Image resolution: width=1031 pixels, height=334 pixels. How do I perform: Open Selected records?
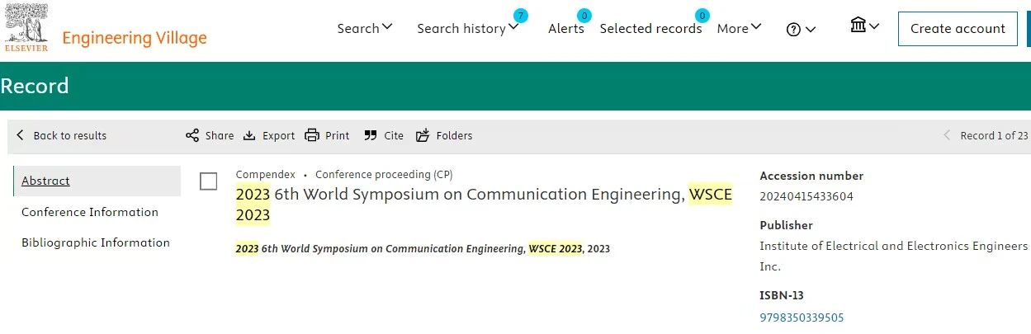click(x=650, y=28)
